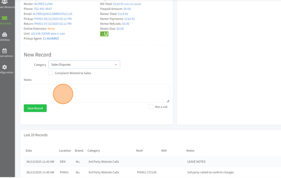Viewport: 281px width, 178px height.
Task: Enable the Not a call checkbox
Action: tap(151, 107)
